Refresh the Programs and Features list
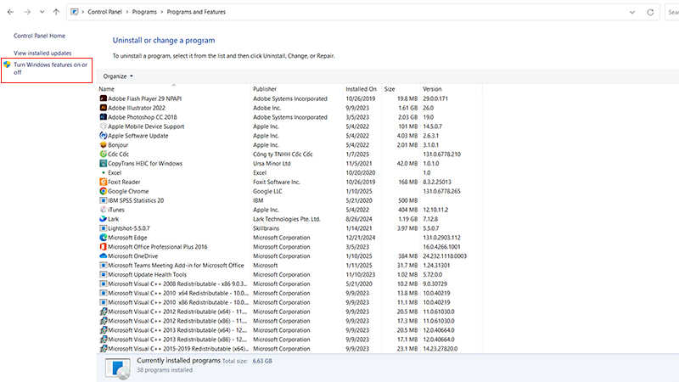The width and height of the screenshot is (679, 382). tap(650, 12)
